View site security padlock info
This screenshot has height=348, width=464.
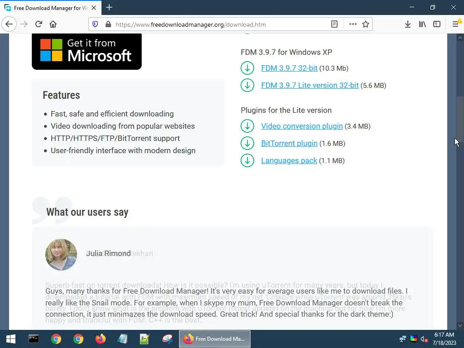click(x=108, y=24)
